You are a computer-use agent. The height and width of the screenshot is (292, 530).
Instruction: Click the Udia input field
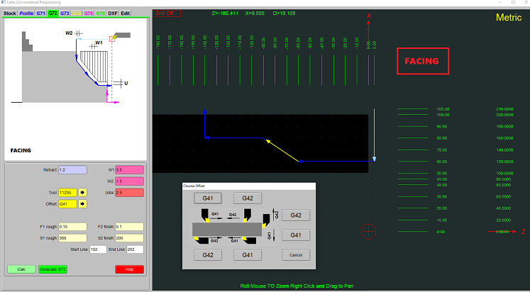[x=129, y=192]
